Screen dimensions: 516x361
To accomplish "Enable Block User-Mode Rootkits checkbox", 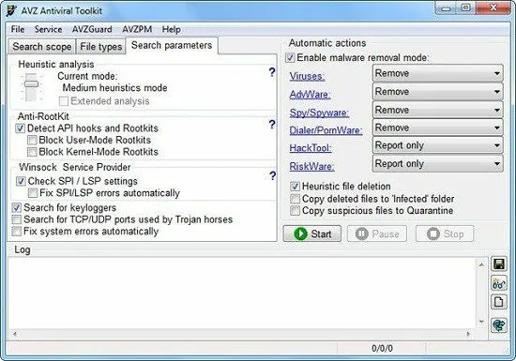I will coord(32,141).
